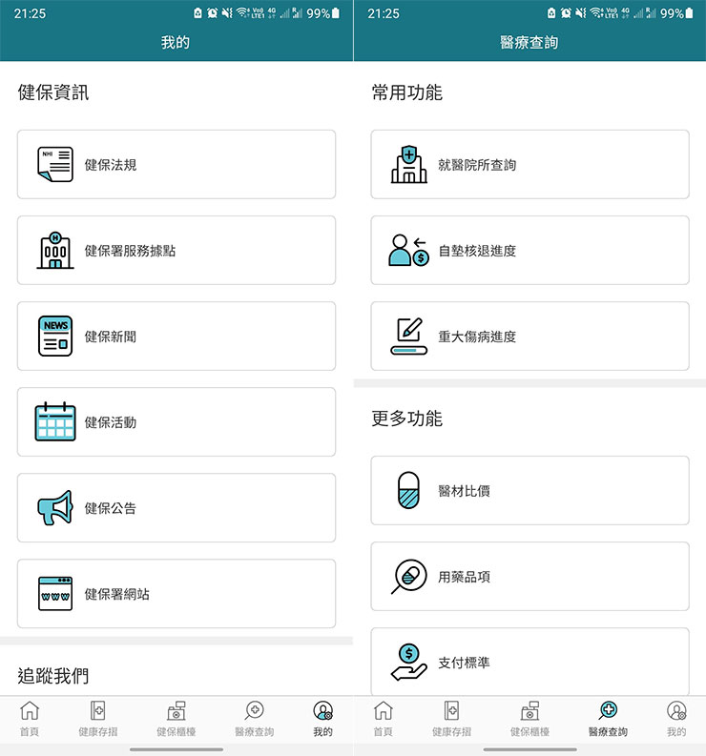706x756 pixels.
Task: Open the 支付標準 entry
Action: [529, 662]
